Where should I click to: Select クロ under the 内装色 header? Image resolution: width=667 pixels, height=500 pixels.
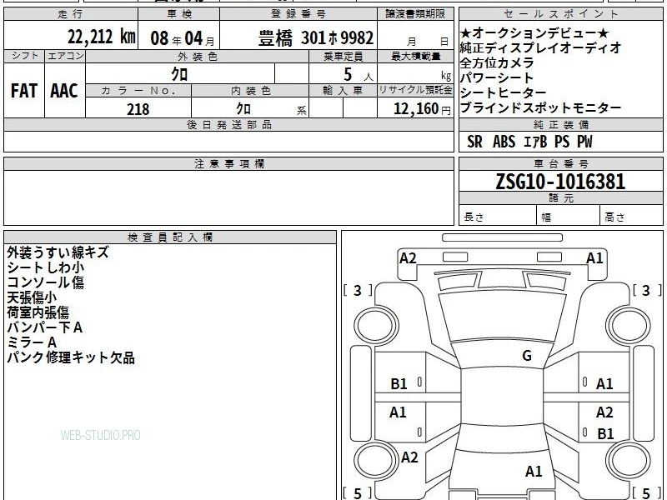pos(243,109)
